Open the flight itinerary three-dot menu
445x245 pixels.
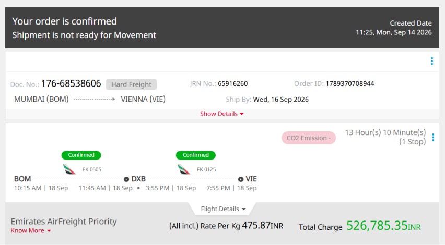point(433,138)
